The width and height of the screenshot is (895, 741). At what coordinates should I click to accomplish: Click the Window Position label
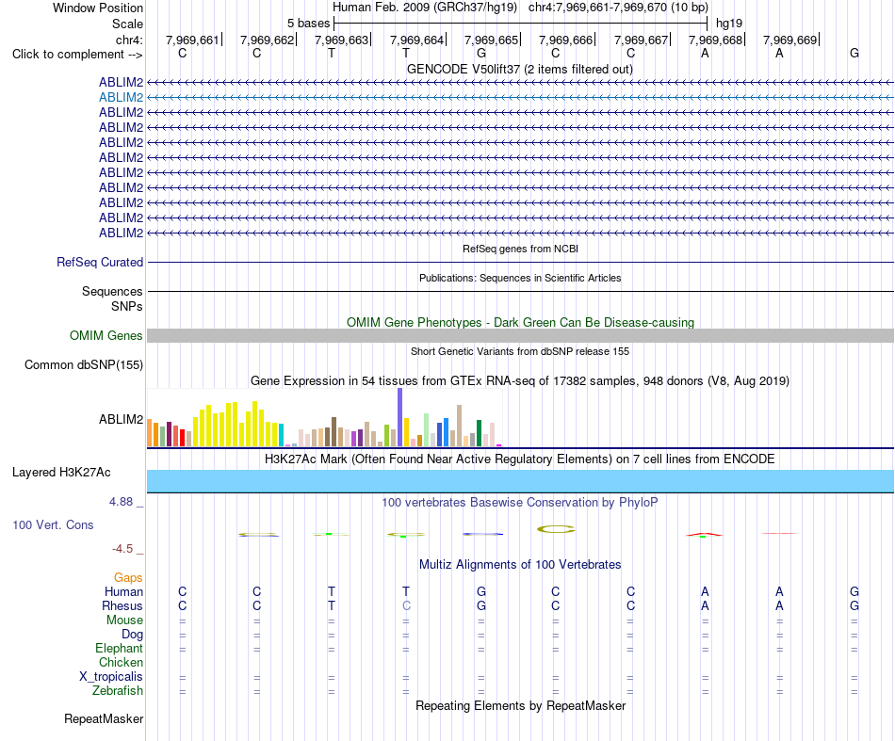[x=98, y=8]
